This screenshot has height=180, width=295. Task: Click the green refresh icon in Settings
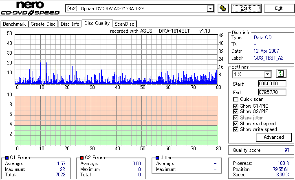(281, 73)
